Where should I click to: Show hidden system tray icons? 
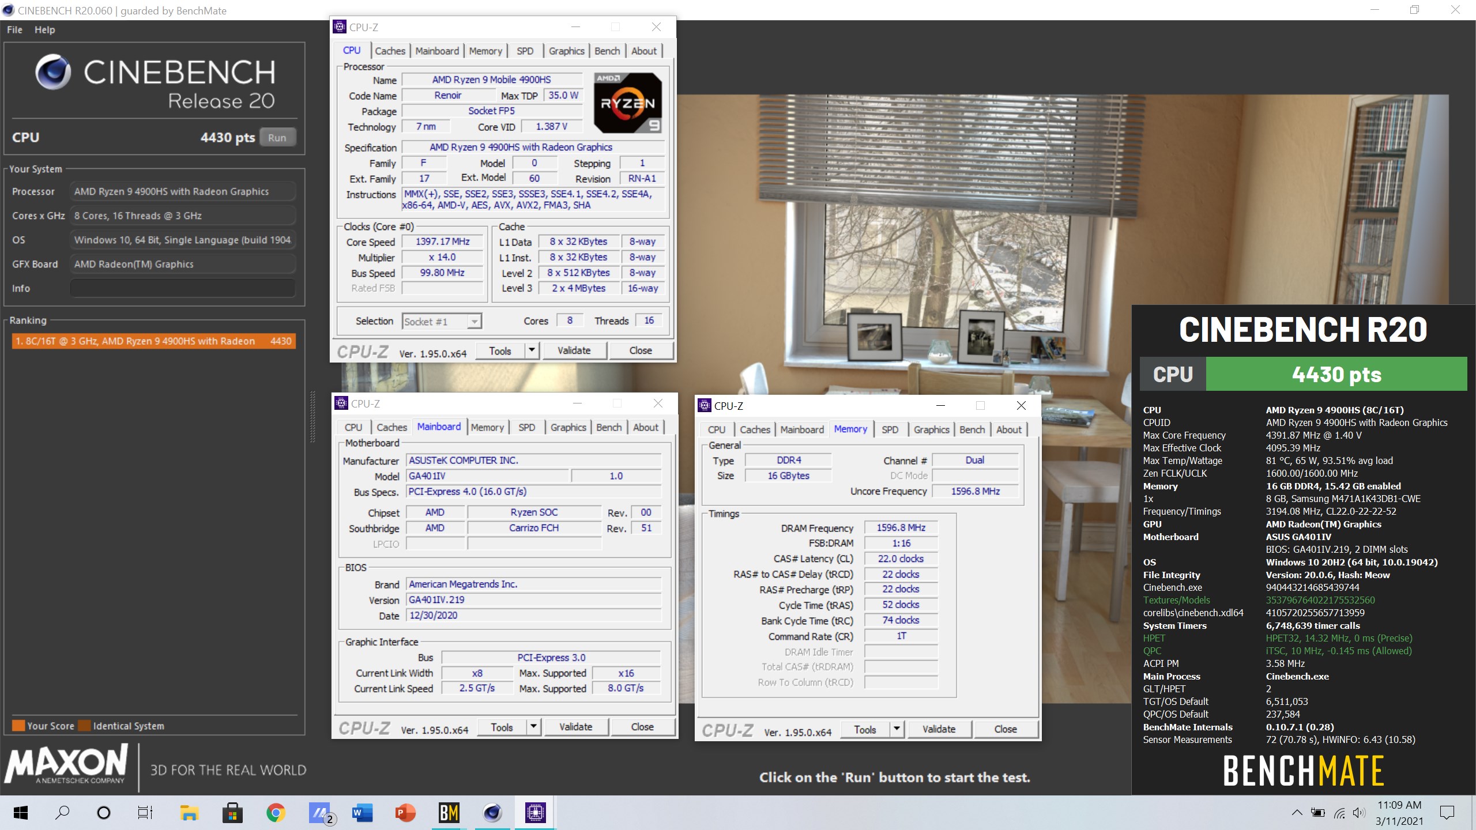[x=1297, y=813]
